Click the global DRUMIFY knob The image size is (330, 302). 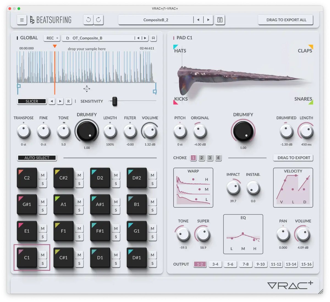[x=87, y=131]
